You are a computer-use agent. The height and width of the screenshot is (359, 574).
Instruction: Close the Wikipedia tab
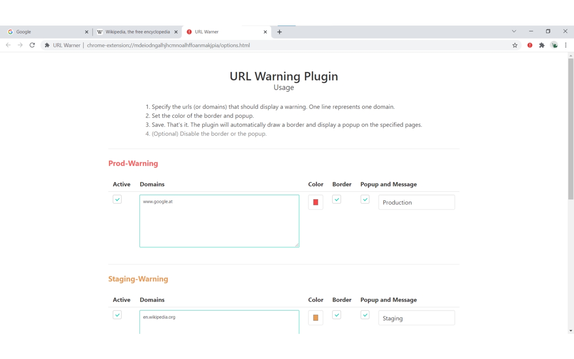tap(176, 32)
